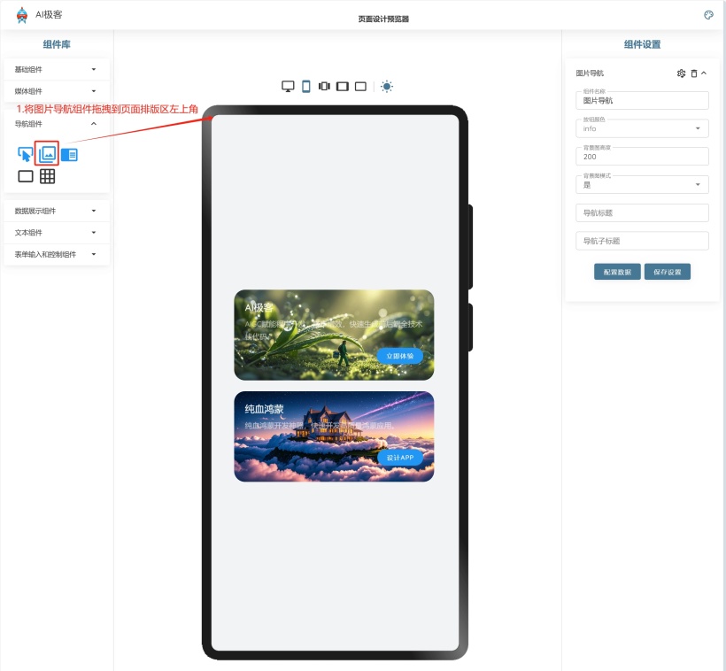The width and height of the screenshot is (726, 671).
Task: Click the AI极客 robot logo
Action: click(x=22, y=15)
